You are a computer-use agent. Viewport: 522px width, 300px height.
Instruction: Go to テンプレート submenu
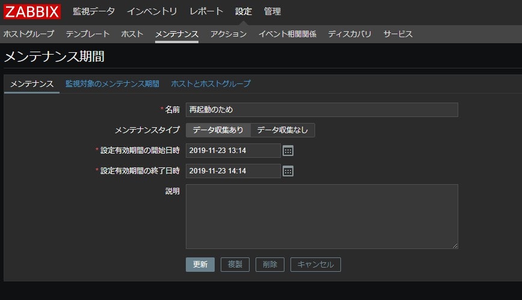click(x=88, y=34)
